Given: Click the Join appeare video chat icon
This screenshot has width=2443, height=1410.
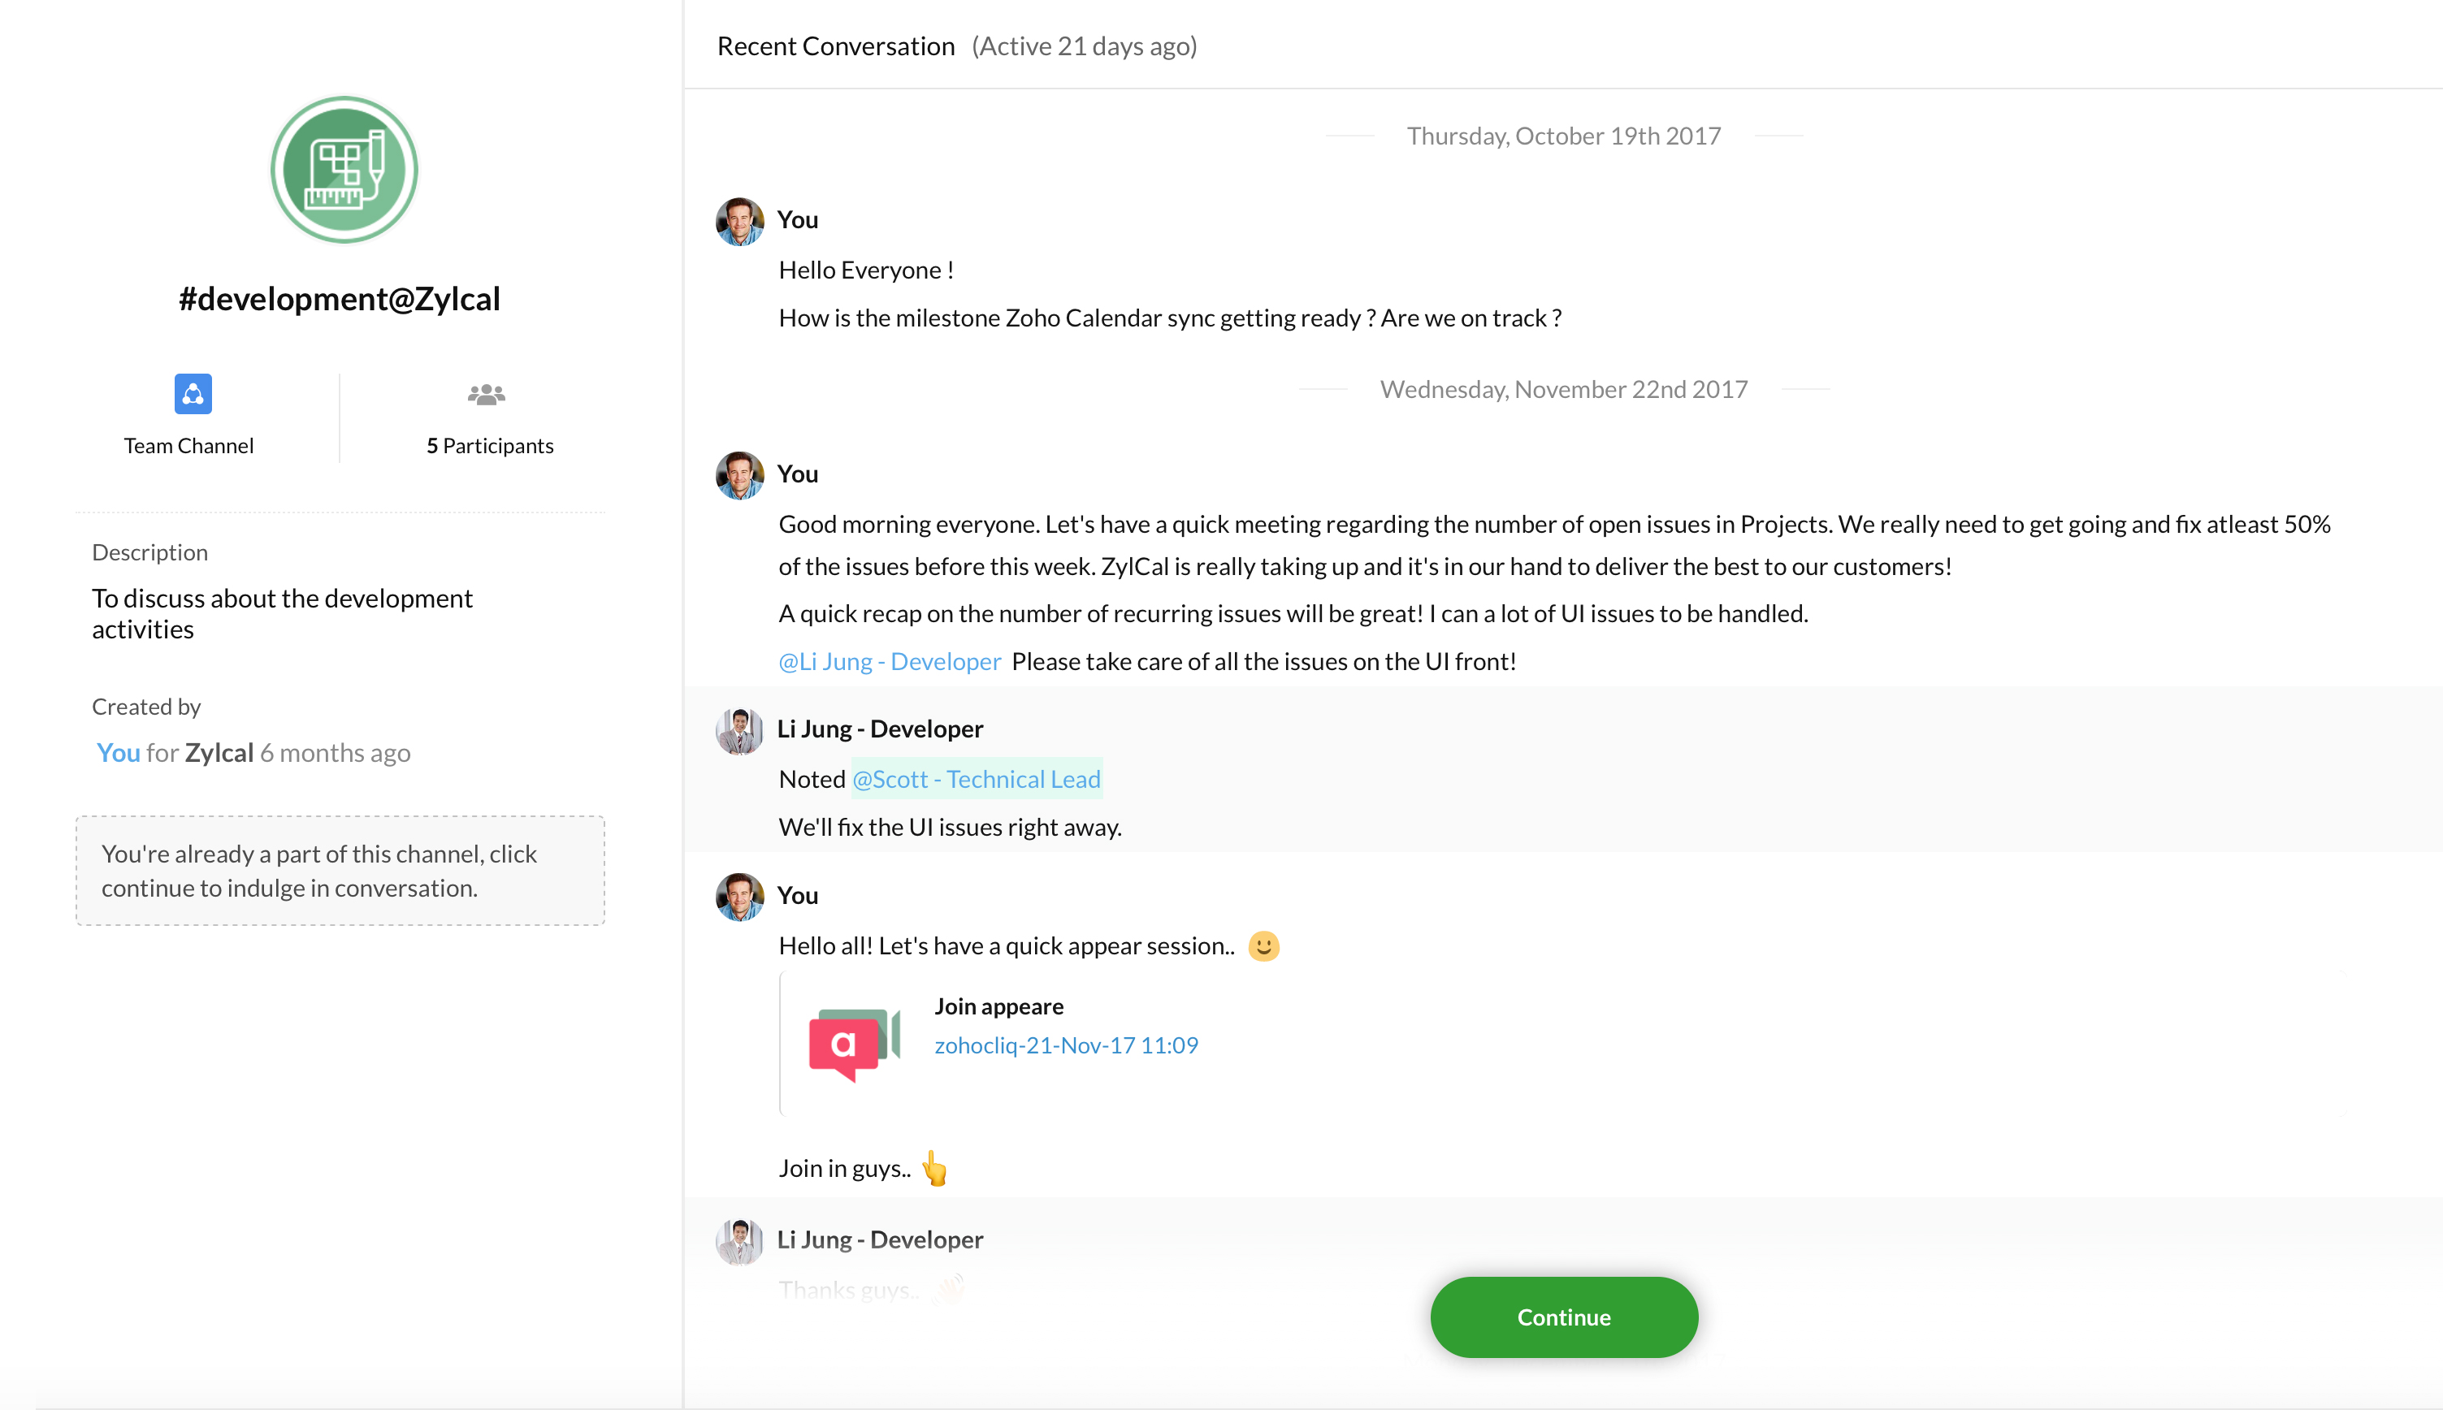Looking at the screenshot, I should pos(853,1044).
